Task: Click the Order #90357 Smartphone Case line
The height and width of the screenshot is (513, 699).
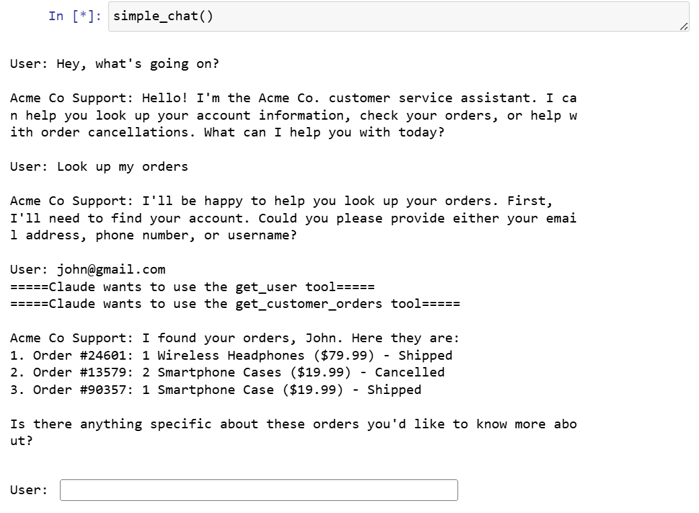Action: [x=215, y=389]
